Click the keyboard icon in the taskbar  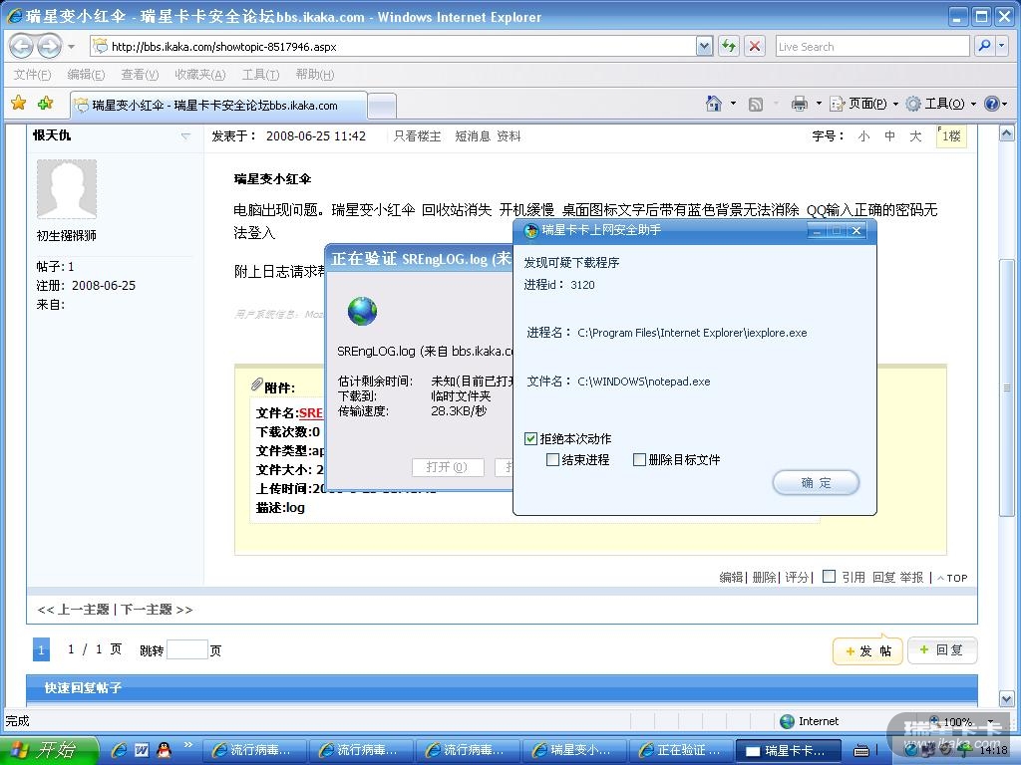click(x=861, y=751)
